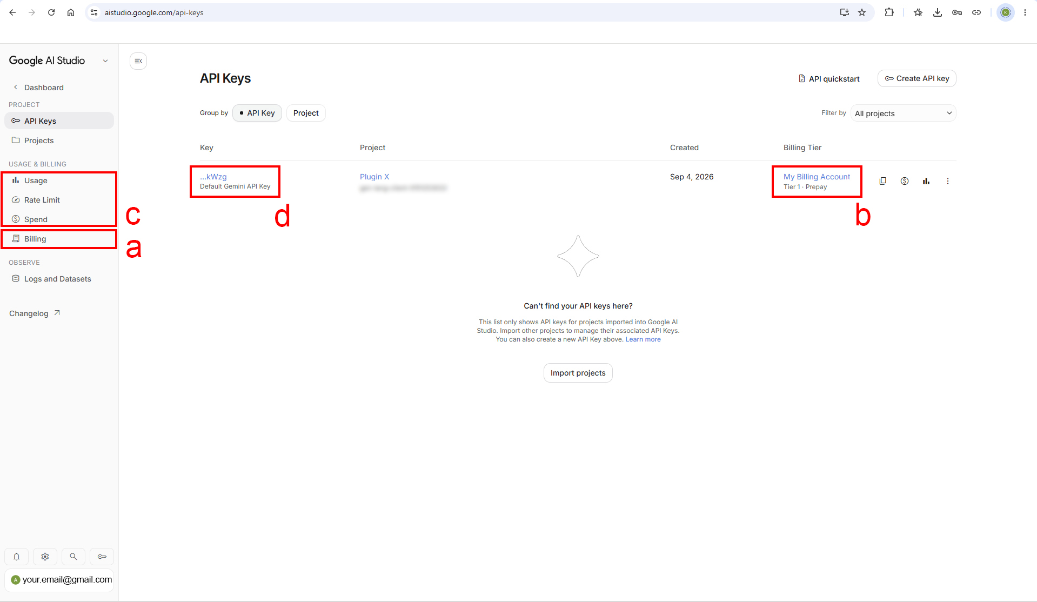Open Changelog external link
This screenshot has width=1037, height=602.
click(35, 313)
